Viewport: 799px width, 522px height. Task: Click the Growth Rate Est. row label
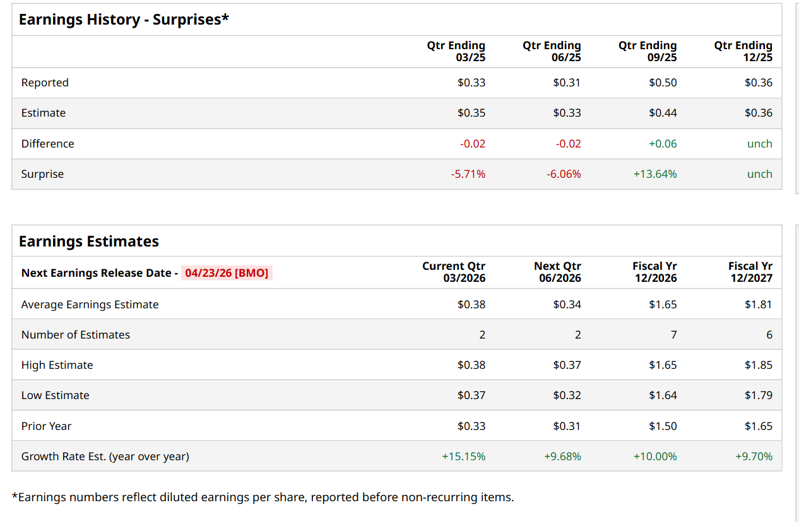[x=105, y=456]
